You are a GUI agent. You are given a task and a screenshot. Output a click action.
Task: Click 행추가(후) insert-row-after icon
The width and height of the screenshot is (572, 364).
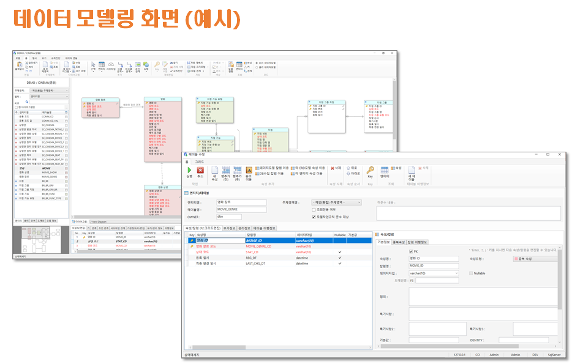pos(238,170)
